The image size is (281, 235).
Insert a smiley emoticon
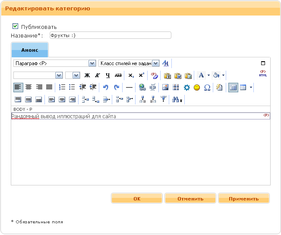197,87
